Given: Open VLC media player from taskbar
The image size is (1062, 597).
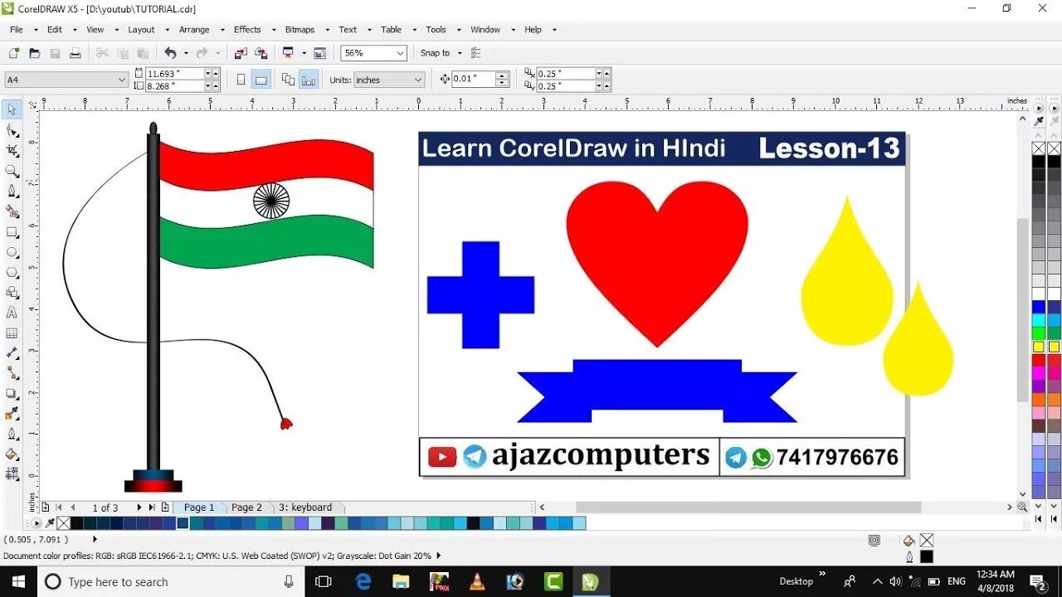Looking at the screenshot, I should tap(477, 581).
